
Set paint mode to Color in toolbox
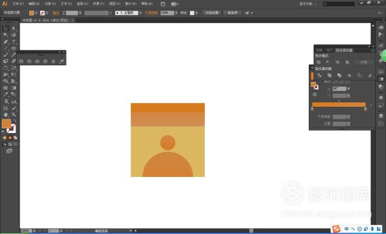5,138
